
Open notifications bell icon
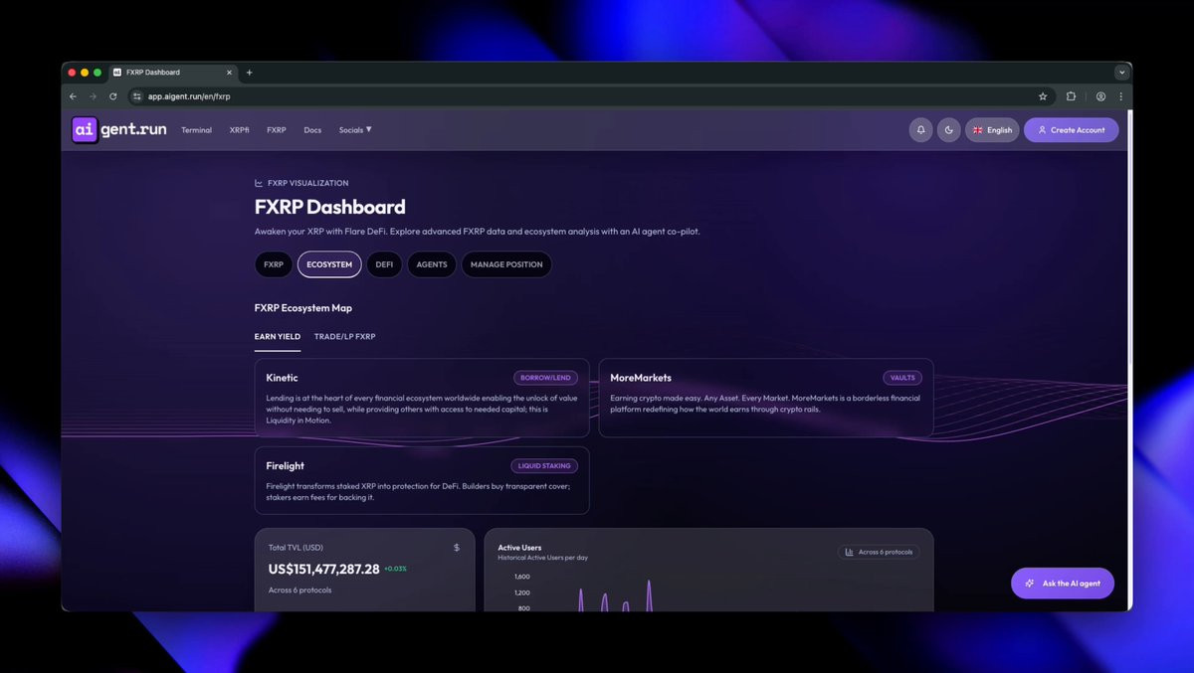click(920, 130)
